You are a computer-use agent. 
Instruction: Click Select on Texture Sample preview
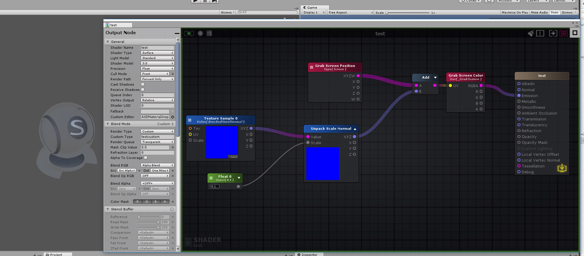click(233, 157)
